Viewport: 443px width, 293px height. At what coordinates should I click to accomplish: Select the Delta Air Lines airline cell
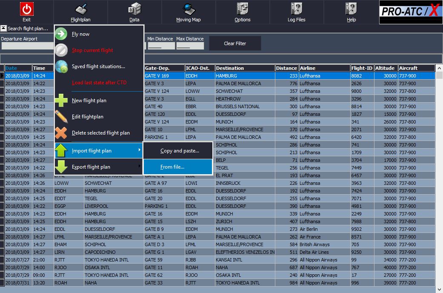(324, 252)
